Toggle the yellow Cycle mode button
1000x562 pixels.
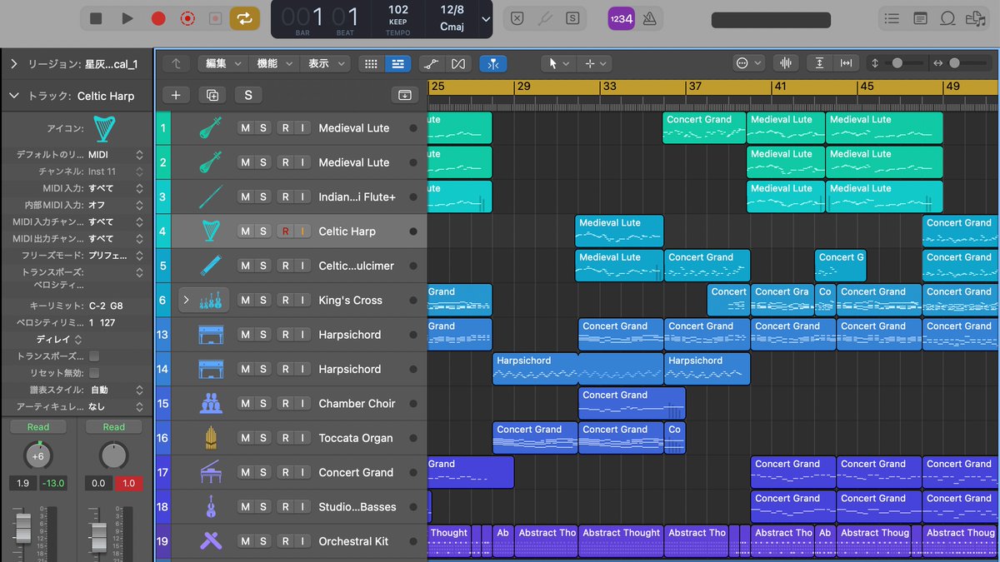tap(245, 18)
